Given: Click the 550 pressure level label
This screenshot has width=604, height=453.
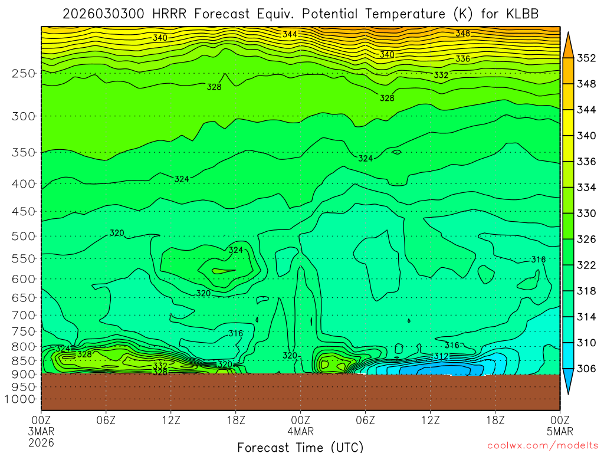Looking at the screenshot, I should pos(24,258).
